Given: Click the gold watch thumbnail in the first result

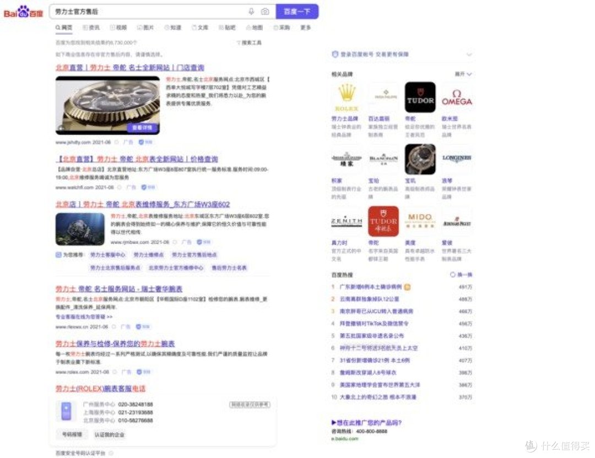Looking at the screenshot, I should [x=108, y=105].
